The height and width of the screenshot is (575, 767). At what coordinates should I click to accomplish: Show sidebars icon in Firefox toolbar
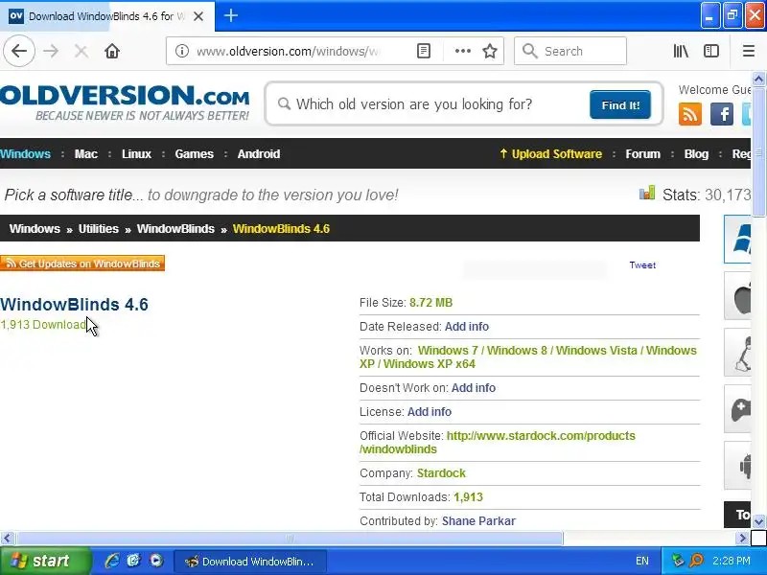pos(711,51)
